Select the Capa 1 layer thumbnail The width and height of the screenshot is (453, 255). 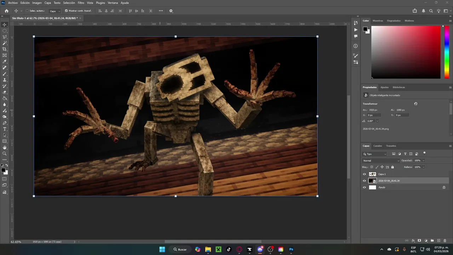pyautogui.click(x=372, y=174)
